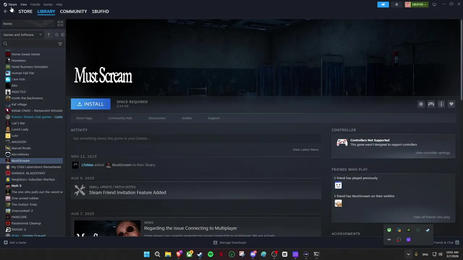The image size is (463, 260).
Task: Open MustScream settings gear icon
Action: (x=421, y=104)
